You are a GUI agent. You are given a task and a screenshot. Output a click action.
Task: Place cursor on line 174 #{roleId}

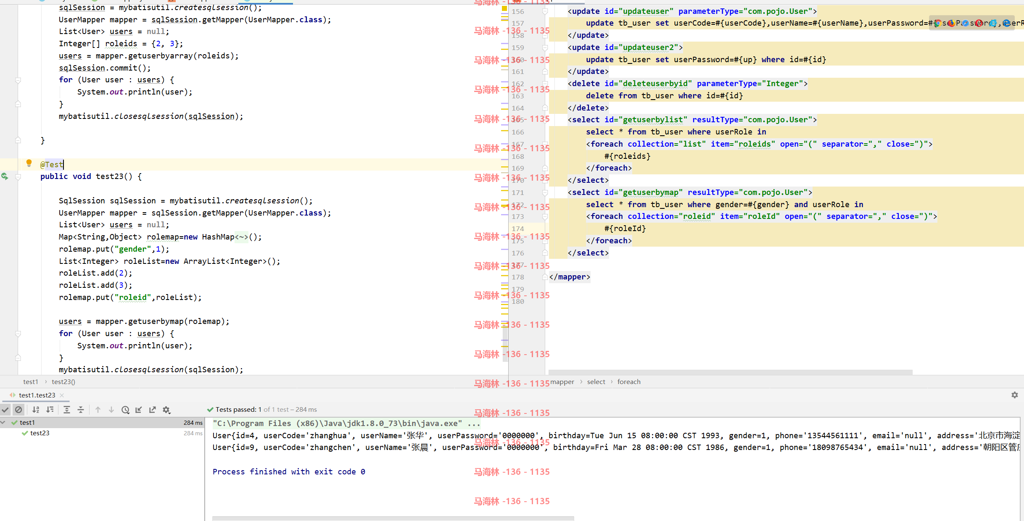(625, 229)
